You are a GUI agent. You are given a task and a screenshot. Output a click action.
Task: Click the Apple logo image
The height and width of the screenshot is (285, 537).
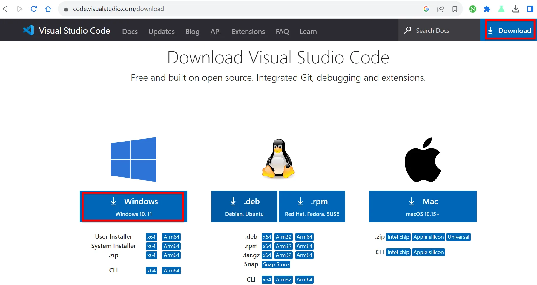point(423,160)
